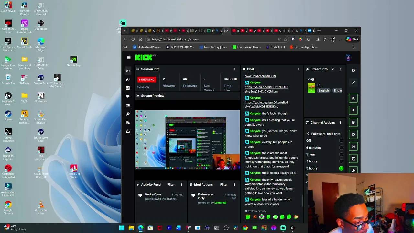Open Activity Feed options menu
The height and width of the screenshot is (233, 414).
pyautogui.click(x=181, y=185)
